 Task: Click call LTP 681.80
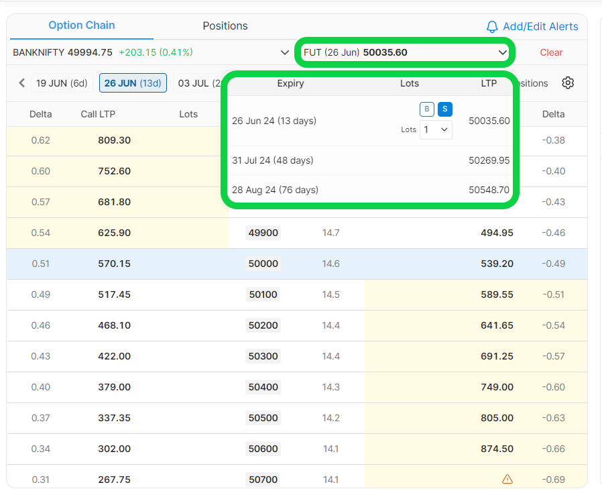pyautogui.click(x=114, y=202)
